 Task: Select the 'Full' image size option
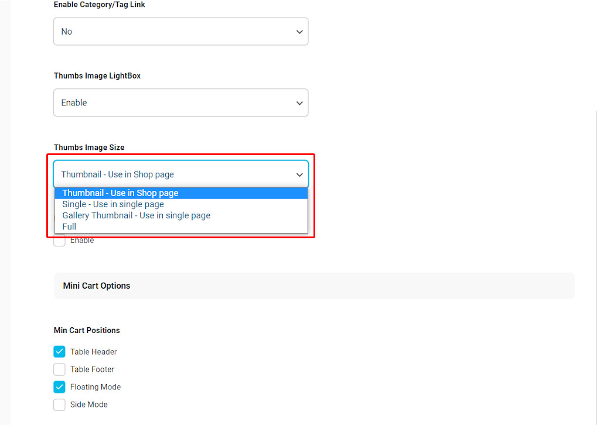[x=69, y=227]
